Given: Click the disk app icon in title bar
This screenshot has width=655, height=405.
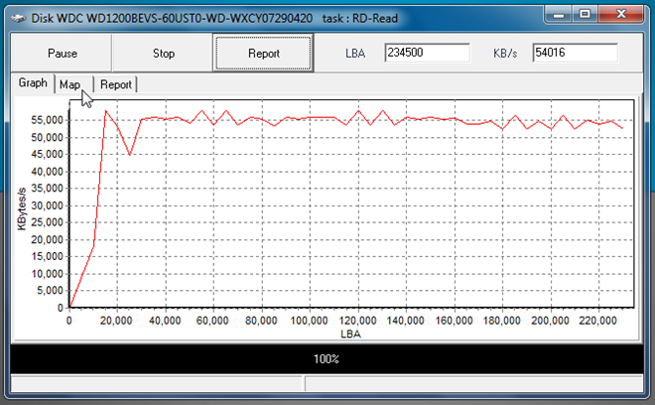Looking at the screenshot, I should (x=18, y=19).
